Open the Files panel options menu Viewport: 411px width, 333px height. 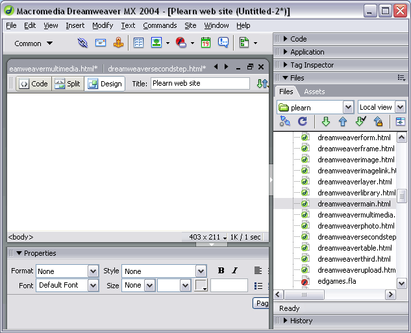click(x=401, y=78)
